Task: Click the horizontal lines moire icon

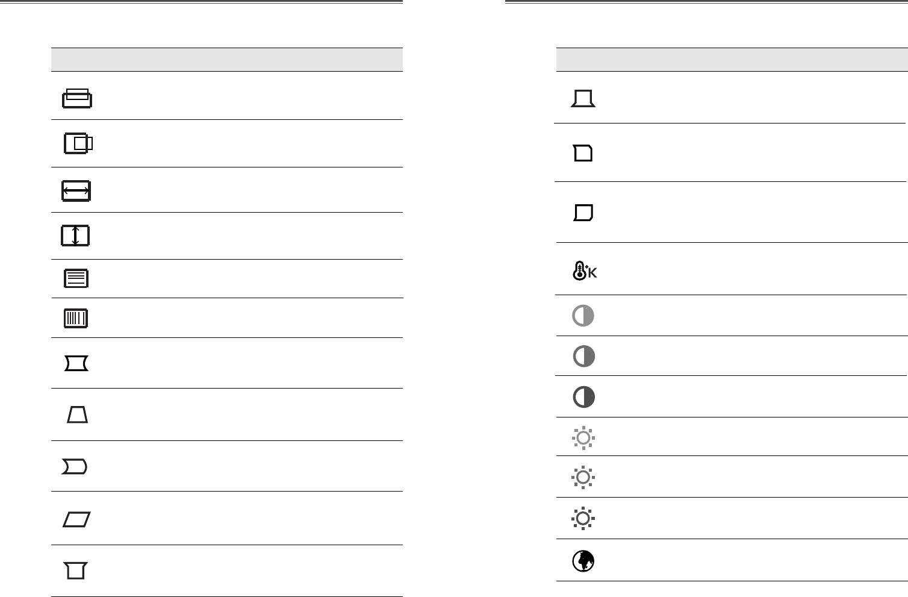Action: coord(76,278)
